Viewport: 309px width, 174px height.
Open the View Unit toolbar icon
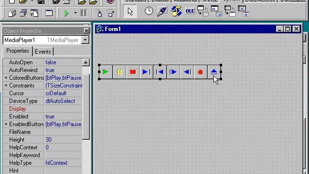click(x=12, y=14)
